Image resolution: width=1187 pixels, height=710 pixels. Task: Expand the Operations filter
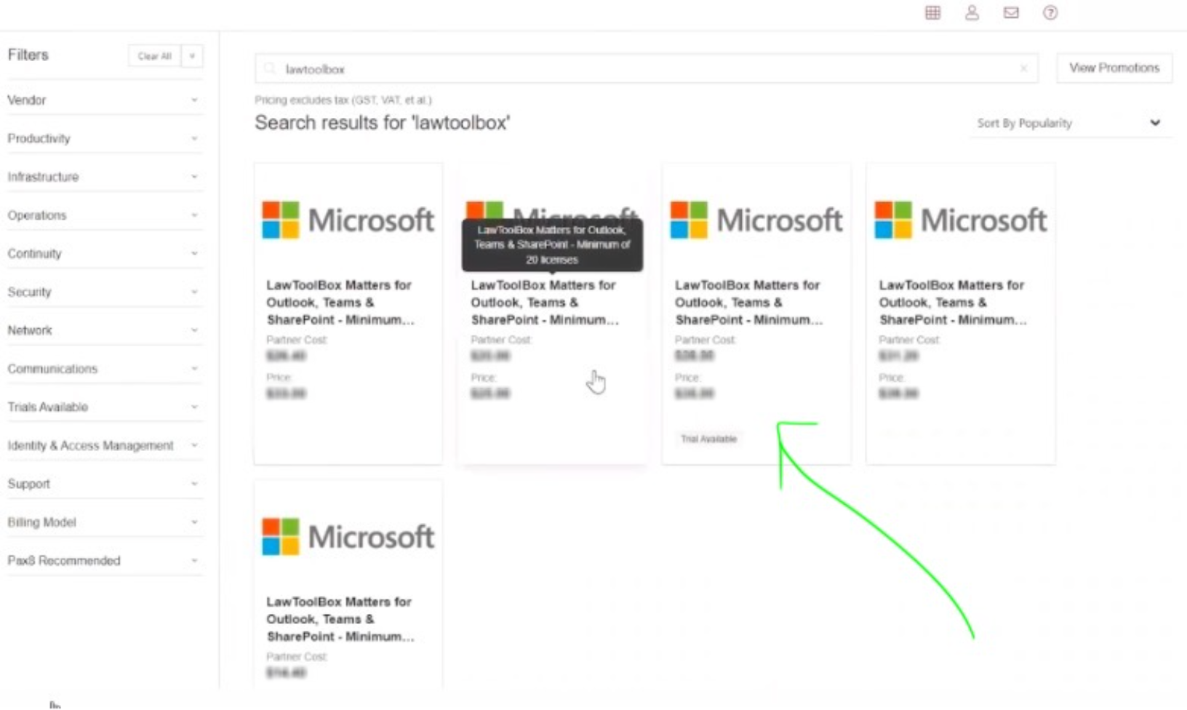coord(105,215)
